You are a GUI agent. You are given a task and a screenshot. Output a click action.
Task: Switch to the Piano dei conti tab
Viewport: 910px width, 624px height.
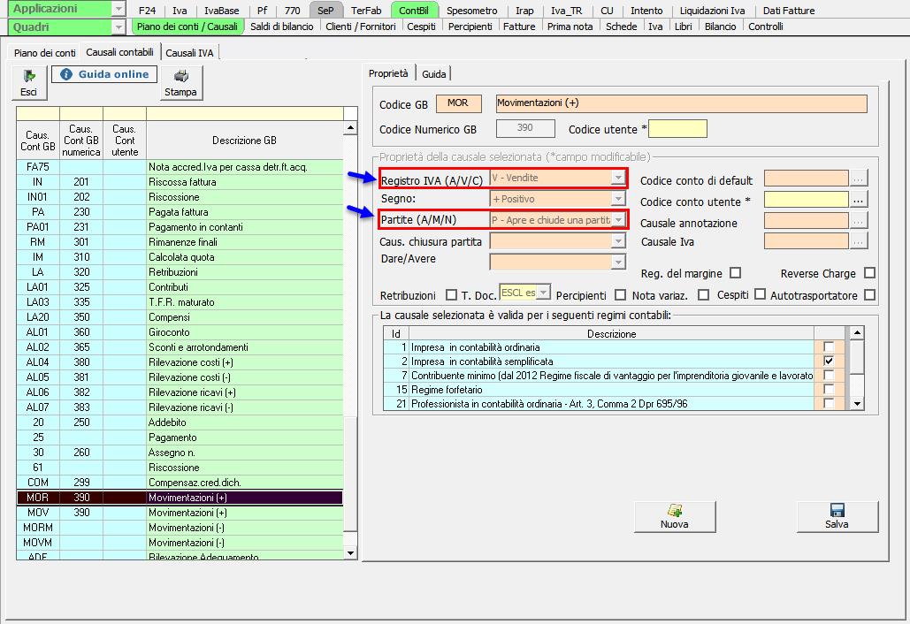(x=45, y=53)
